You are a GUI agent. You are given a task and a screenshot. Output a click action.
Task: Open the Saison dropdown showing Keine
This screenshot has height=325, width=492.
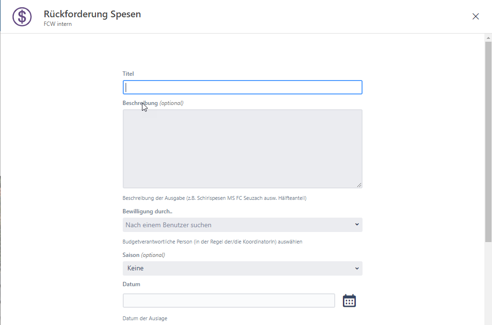[x=237, y=268]
